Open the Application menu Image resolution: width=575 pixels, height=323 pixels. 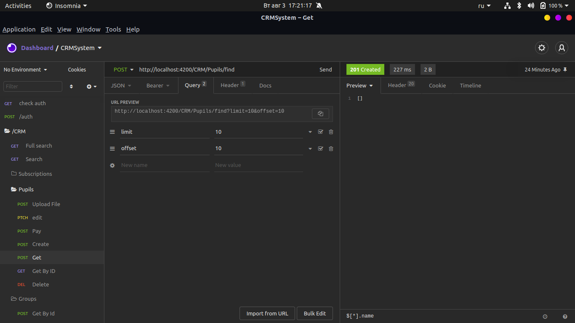[19, 29]
